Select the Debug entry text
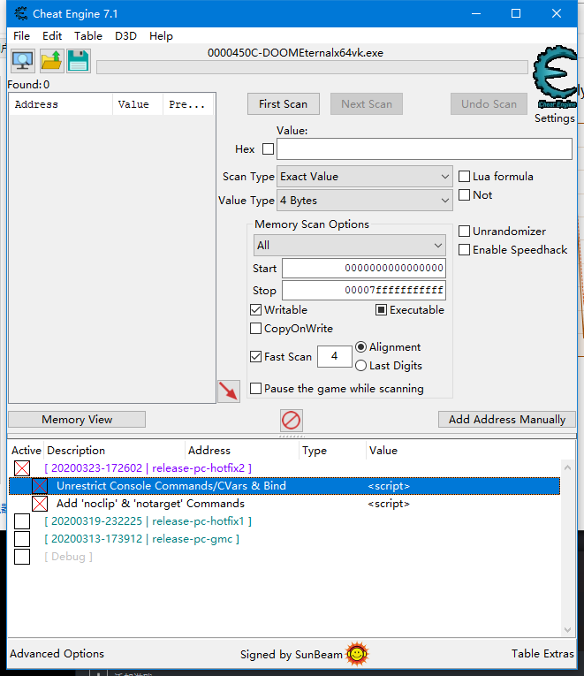584x676 pixels. coord(69,557)
